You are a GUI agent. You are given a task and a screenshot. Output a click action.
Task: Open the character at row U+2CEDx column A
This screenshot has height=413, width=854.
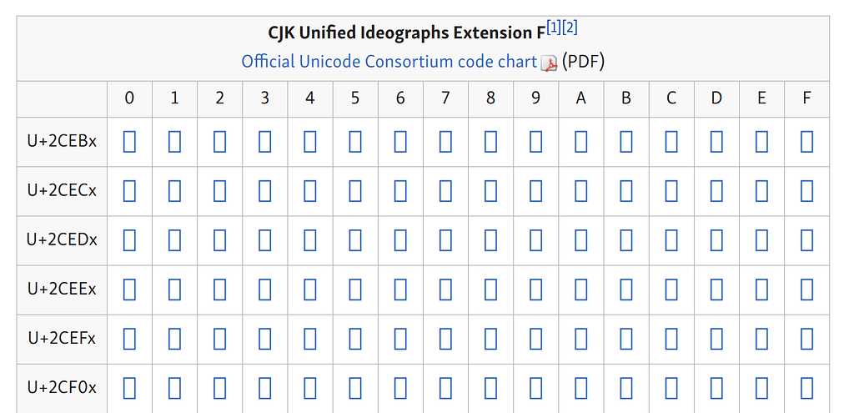(x=581, y=240)
